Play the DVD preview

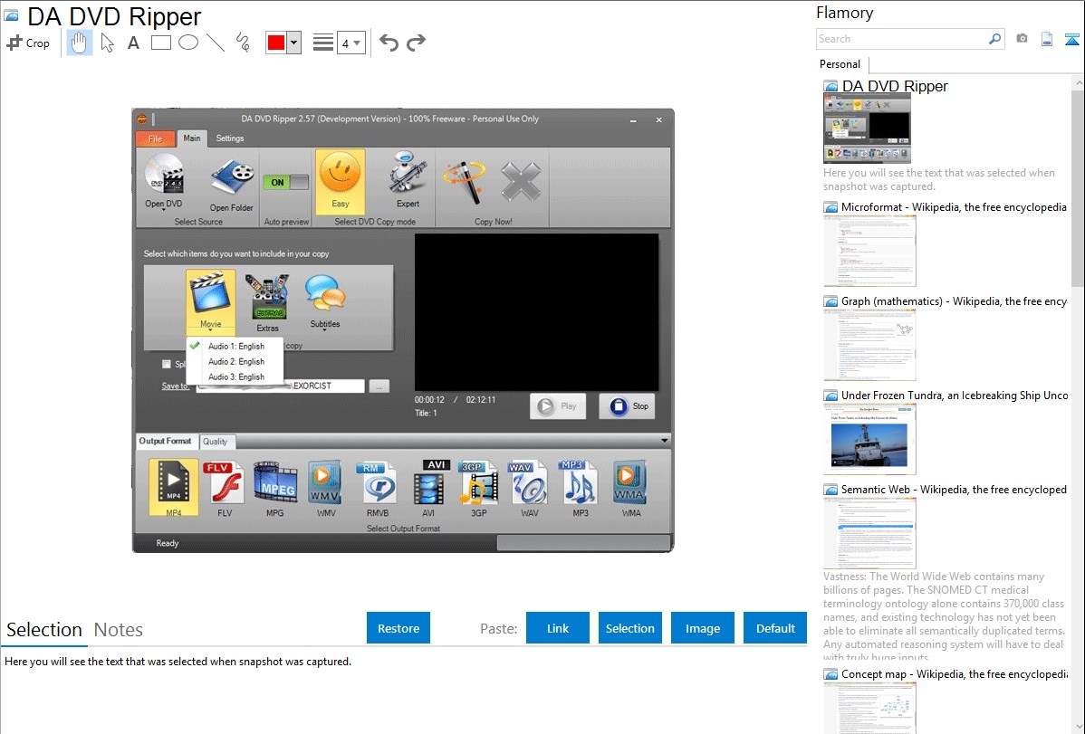coord(559,406)
